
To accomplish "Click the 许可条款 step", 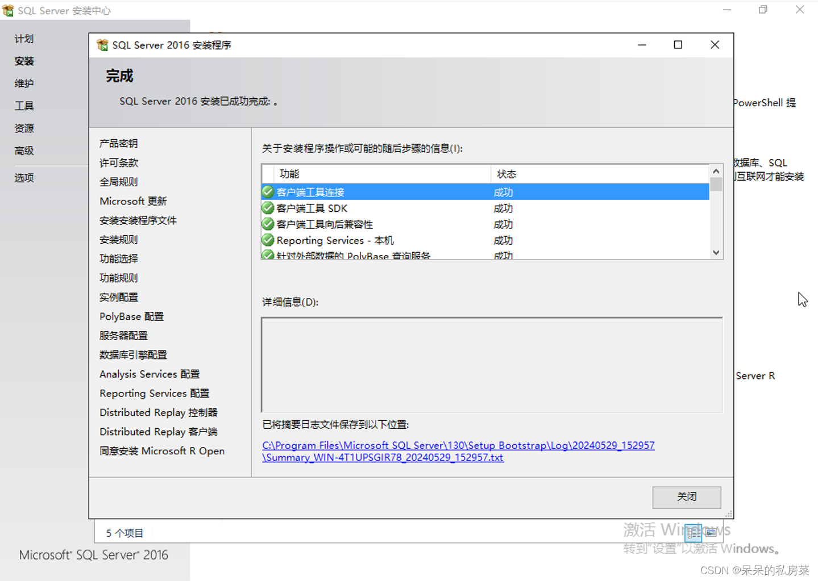I will coord(119,162).
